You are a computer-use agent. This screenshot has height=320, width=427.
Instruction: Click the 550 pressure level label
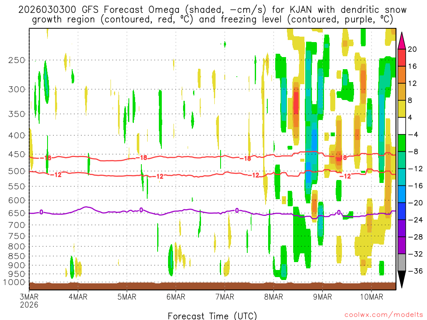tap(17, 186)
